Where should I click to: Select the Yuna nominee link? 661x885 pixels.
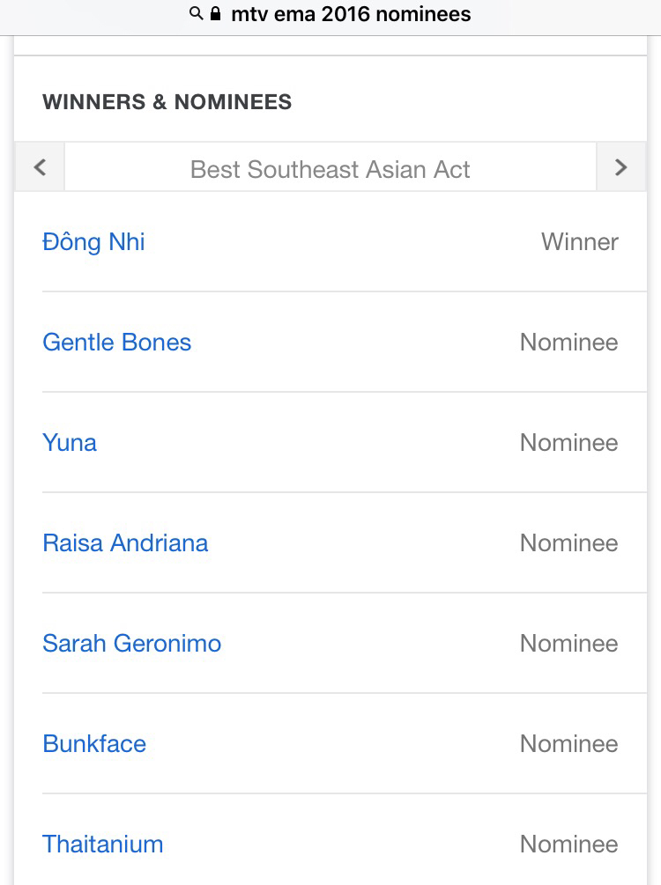click(70, 443)
